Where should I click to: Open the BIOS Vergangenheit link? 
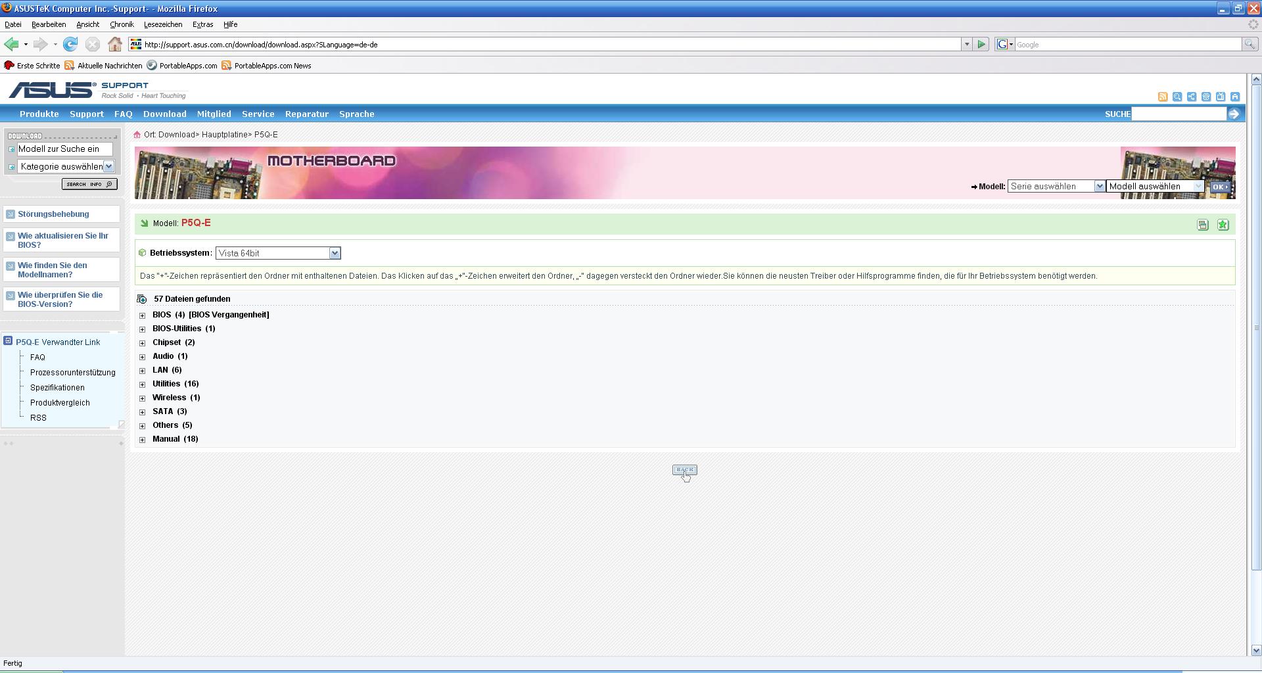coord(229,315)
